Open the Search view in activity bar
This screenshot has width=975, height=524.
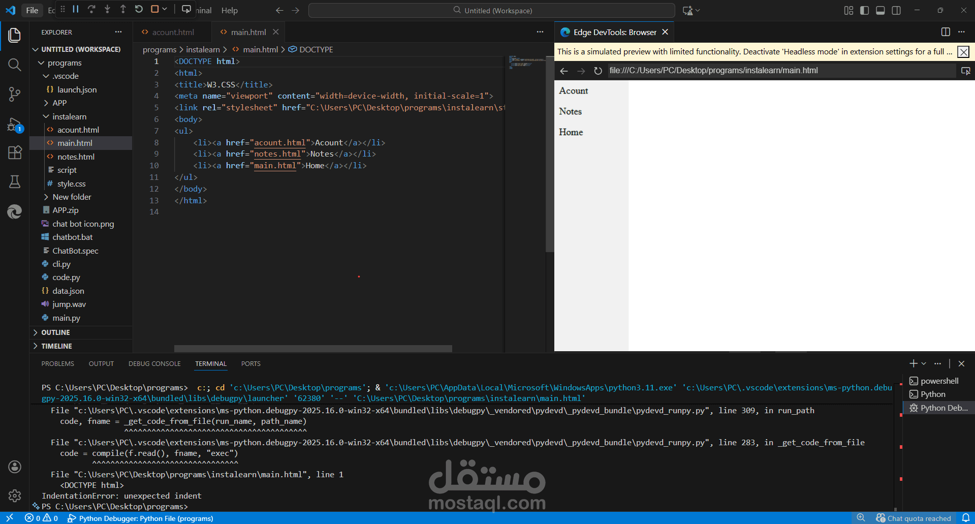click(15, 65)
